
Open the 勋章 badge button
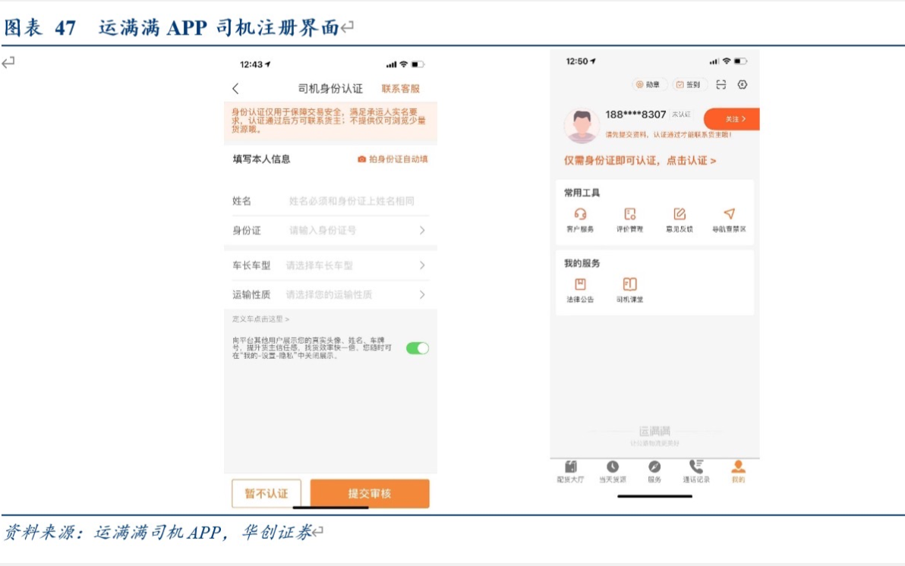648,85
